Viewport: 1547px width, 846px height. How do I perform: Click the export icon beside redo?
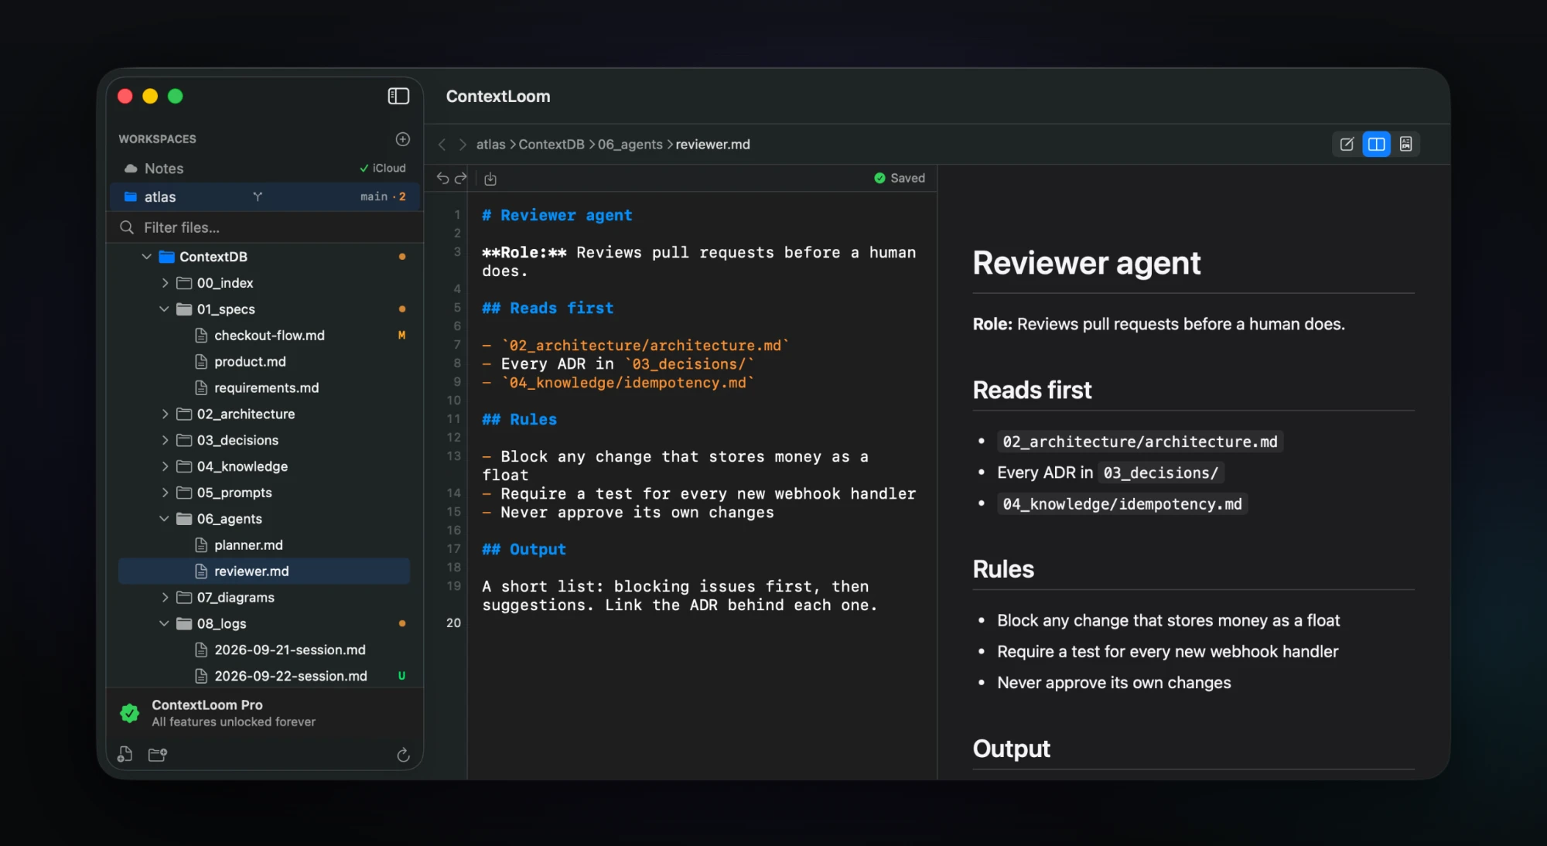click(x=490, y=179)
